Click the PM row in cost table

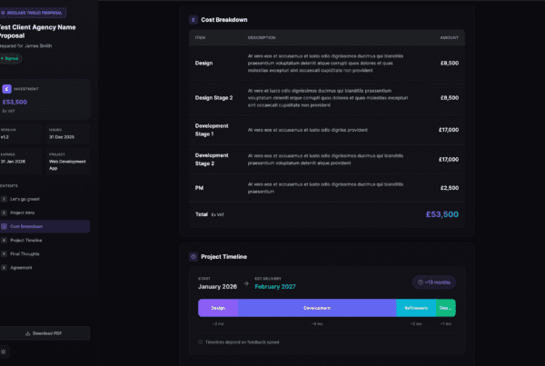(327, 188)
